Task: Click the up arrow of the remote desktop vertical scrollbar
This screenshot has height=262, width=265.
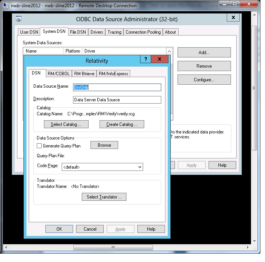Action: point(254,15)
